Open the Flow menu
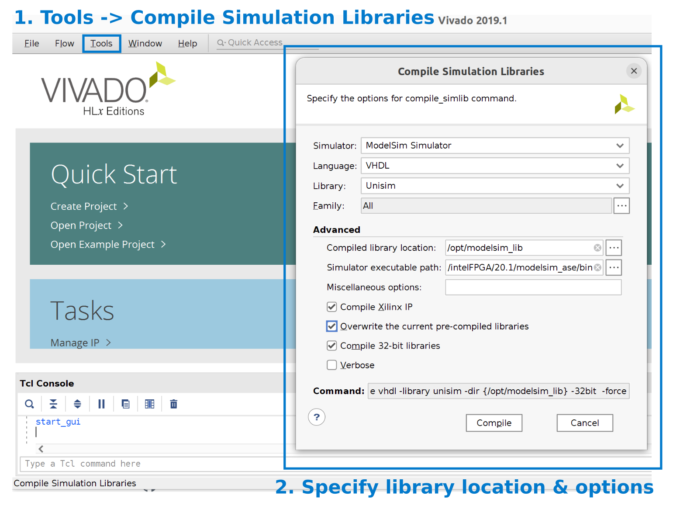Image resolution: width=680 pixels, height=509 pixels. (x=65, y=44)
